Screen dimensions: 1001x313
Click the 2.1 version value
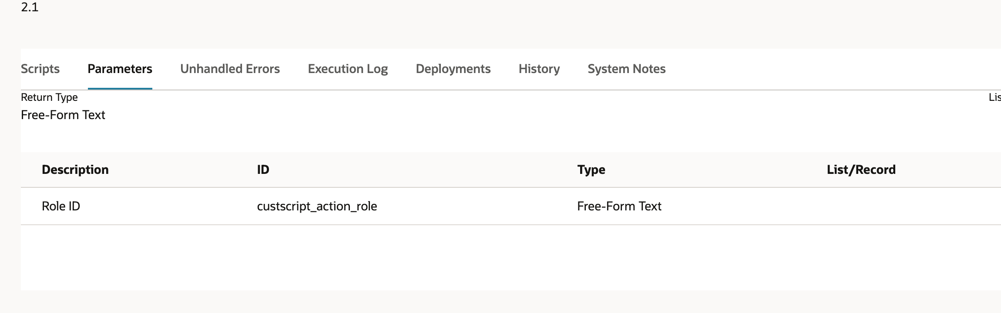[x=30, y=7]
